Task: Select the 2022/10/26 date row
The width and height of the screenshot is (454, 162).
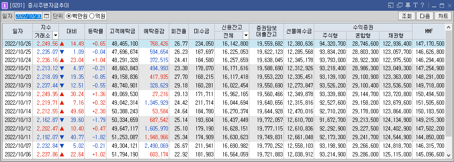Action: (x=224, y=44)
